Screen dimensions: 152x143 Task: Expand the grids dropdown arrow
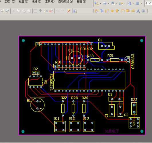tap(141, 3)
